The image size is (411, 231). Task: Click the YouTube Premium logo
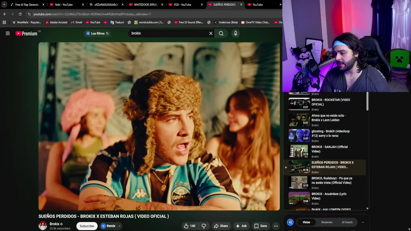click(26, 33)
